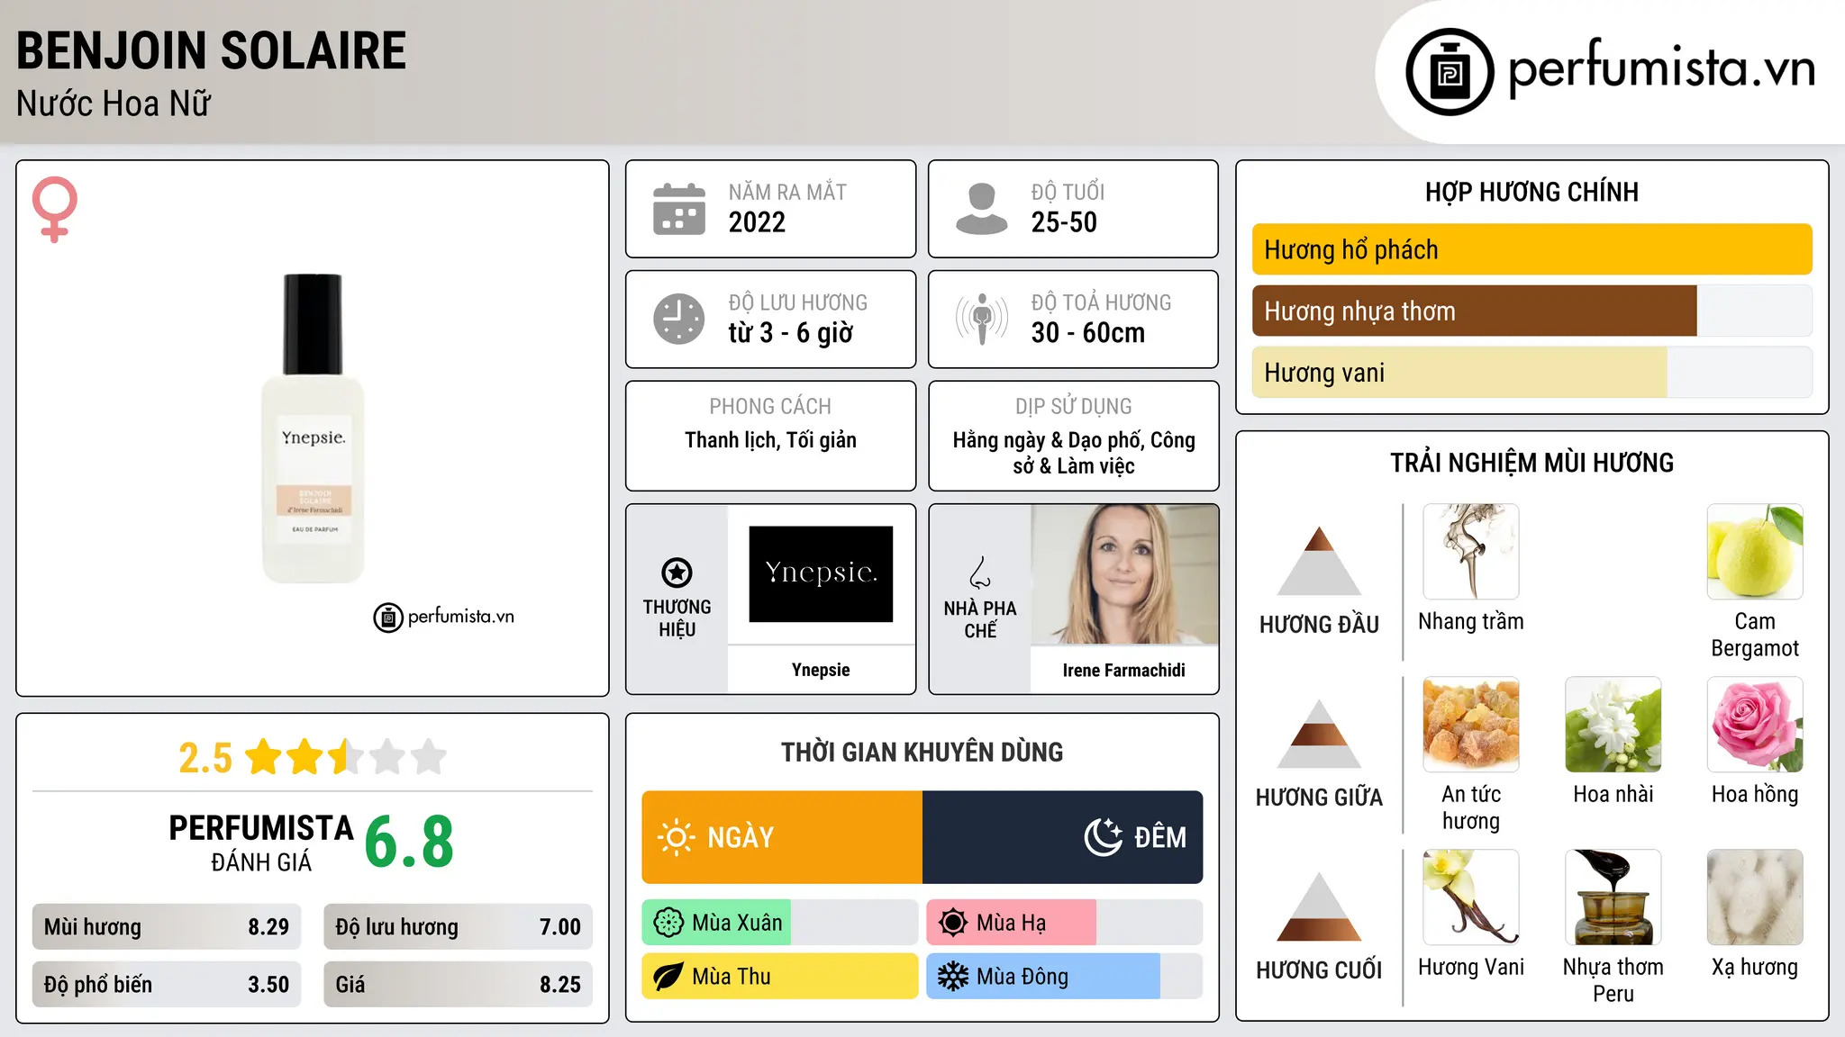This screenshot has width=1845, height=1037.
Task: Click the age range value 25-50
Action: (1064, 222)
